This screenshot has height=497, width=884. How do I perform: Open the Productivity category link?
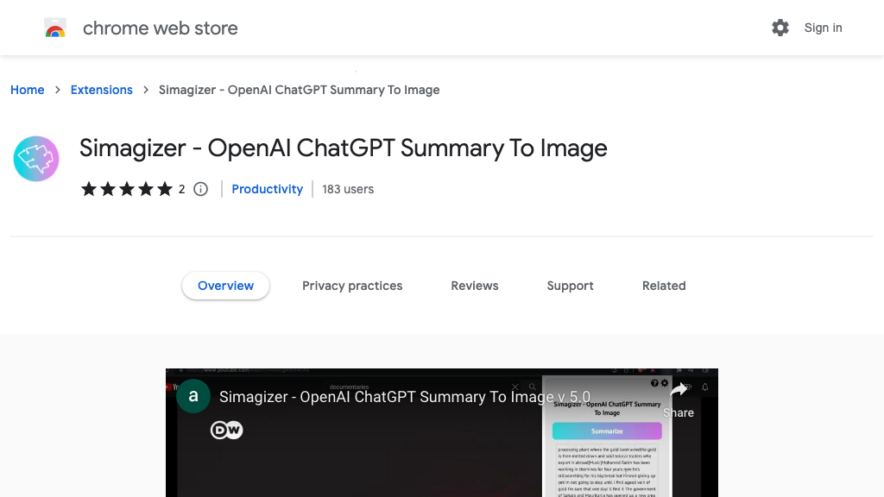[x=268, y=189]
